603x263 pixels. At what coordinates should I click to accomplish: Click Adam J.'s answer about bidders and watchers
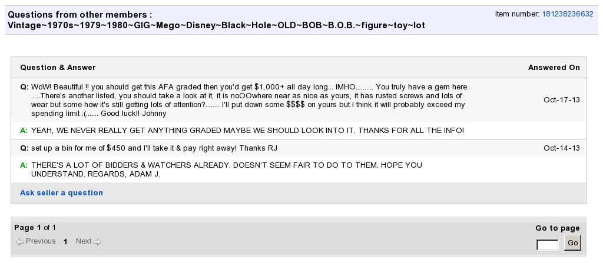click(227, 169)
